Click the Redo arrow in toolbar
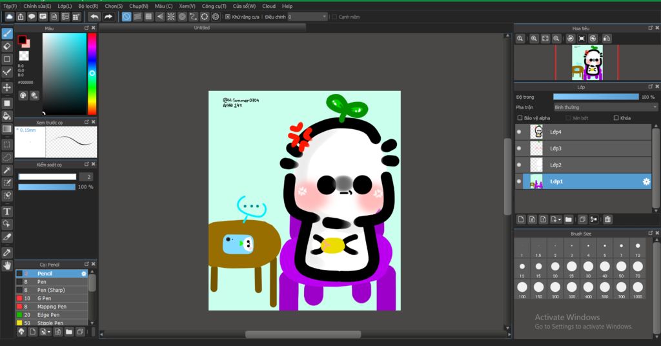 [108, 17]
